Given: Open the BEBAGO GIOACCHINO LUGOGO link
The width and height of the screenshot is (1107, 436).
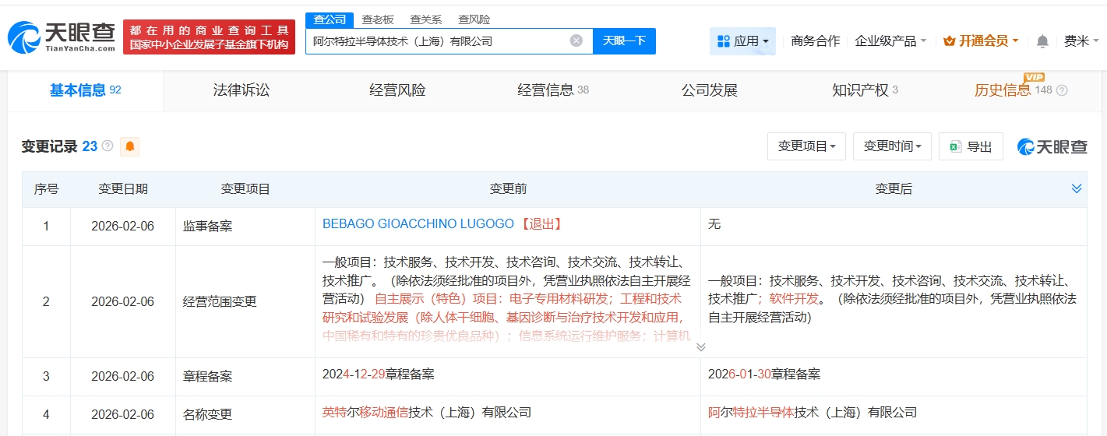Looking at the screenshot, I should tap(418, 224).
